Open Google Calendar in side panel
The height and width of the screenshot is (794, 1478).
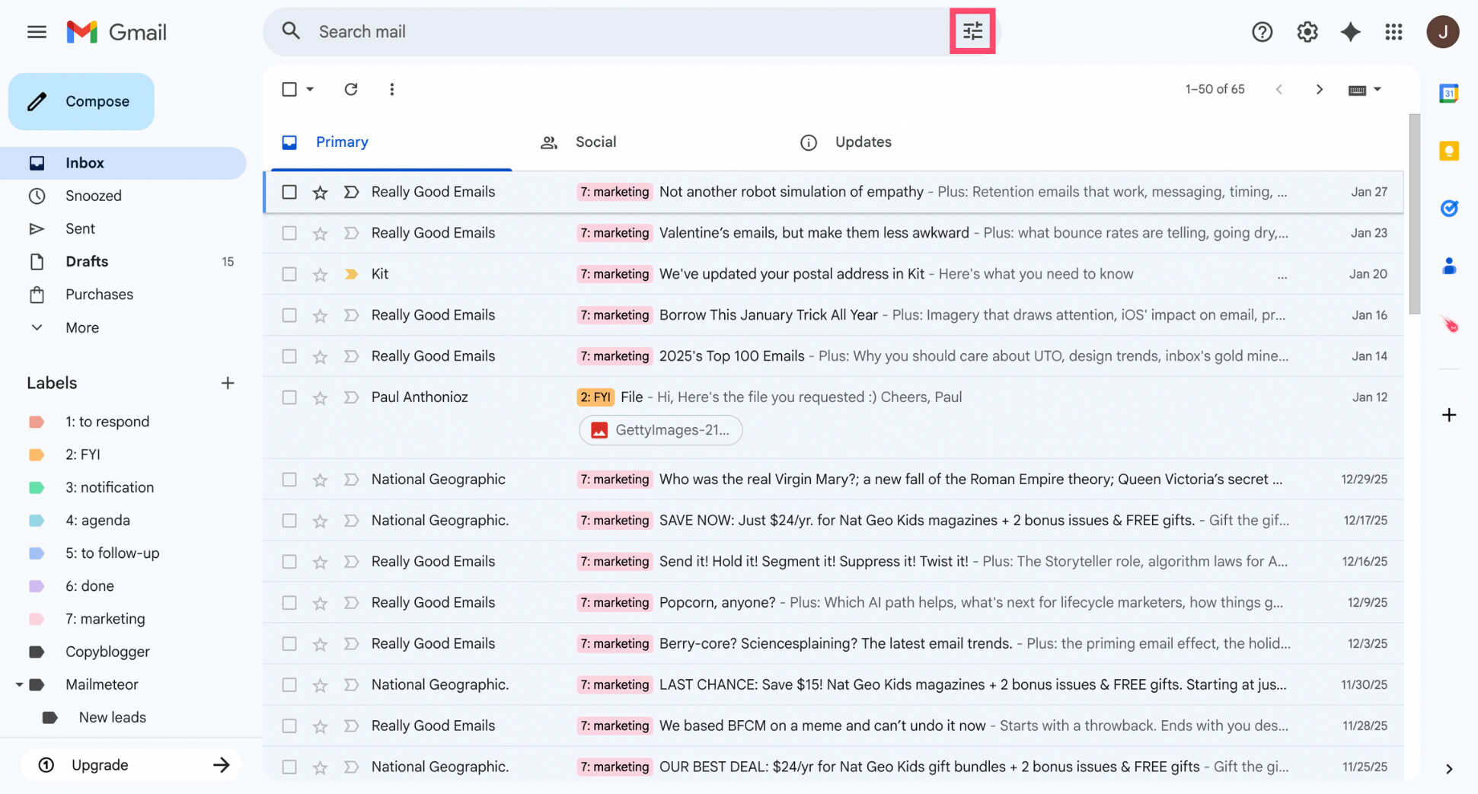click(1449, 92)
